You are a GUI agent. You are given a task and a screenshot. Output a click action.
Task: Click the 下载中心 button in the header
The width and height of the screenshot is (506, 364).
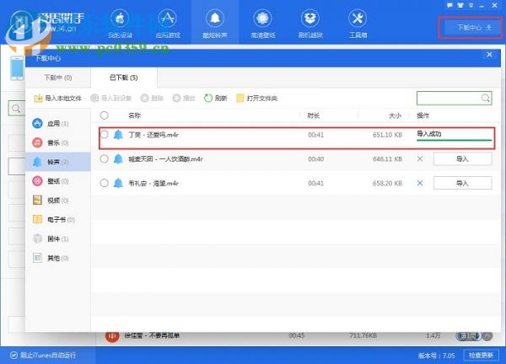coord(471,28)
